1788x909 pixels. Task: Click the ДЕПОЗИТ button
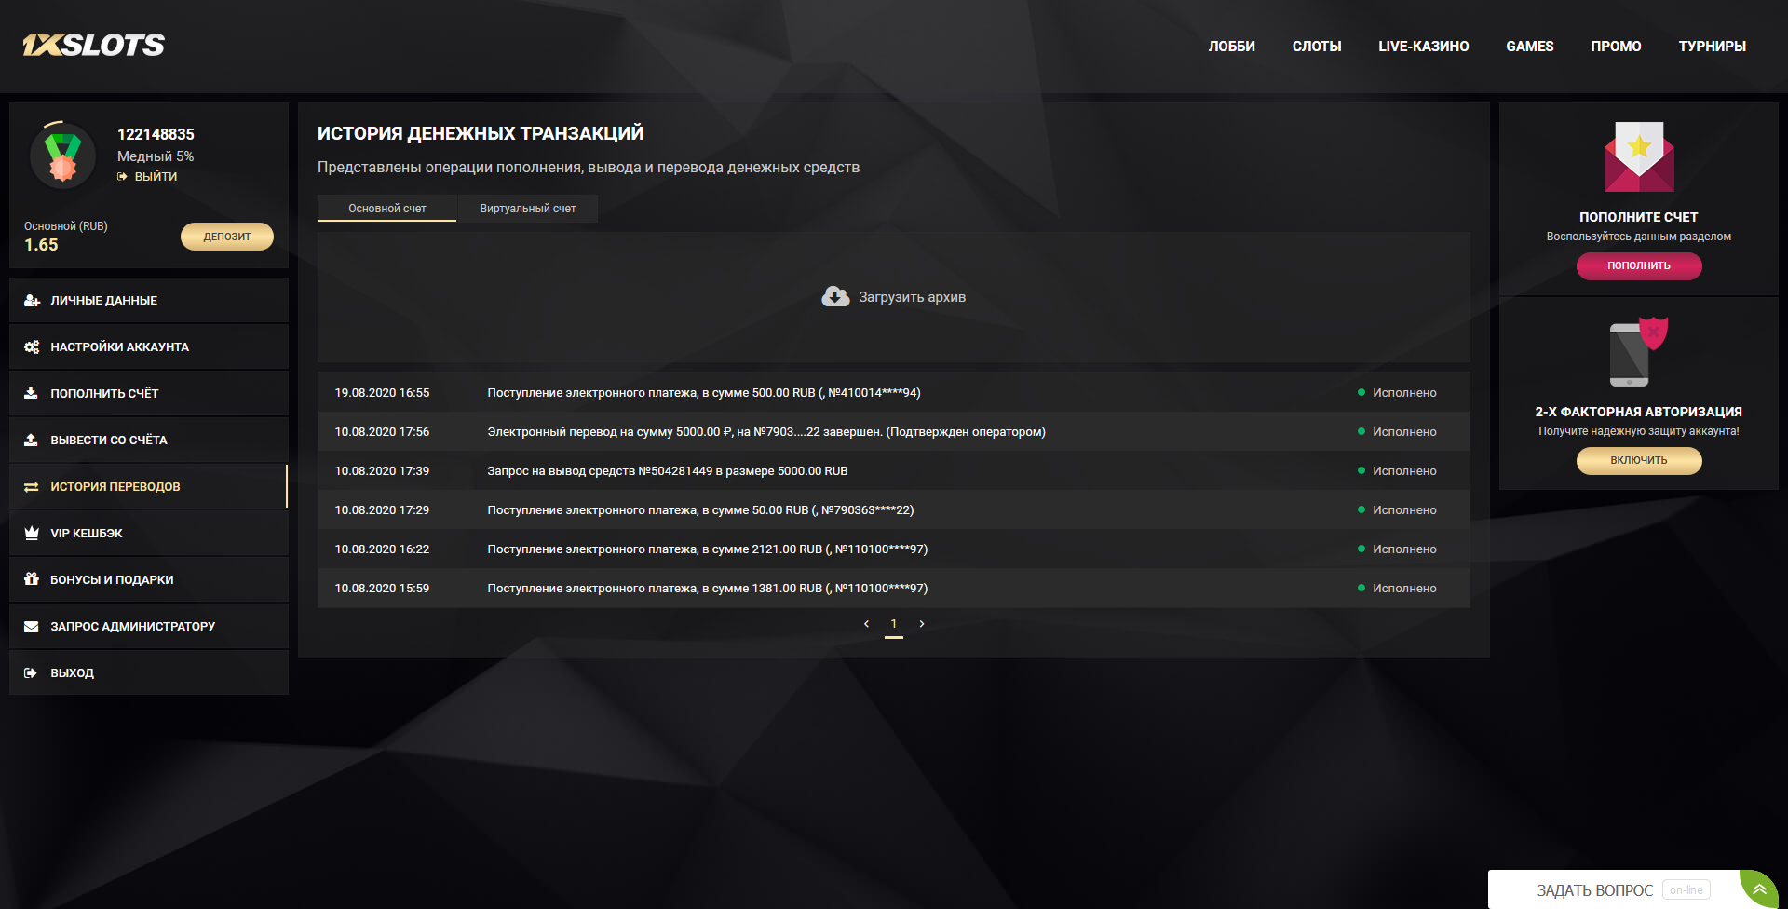pyautogui.click(x=227, y=237)
